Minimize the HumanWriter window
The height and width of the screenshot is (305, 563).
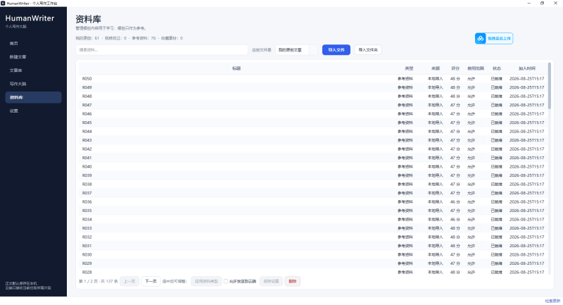point(529,3)
